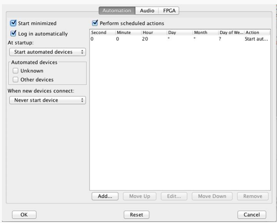Check the Other devices checkbox
The width and height of the screenshot is (277, 223).
click(15, 80)
